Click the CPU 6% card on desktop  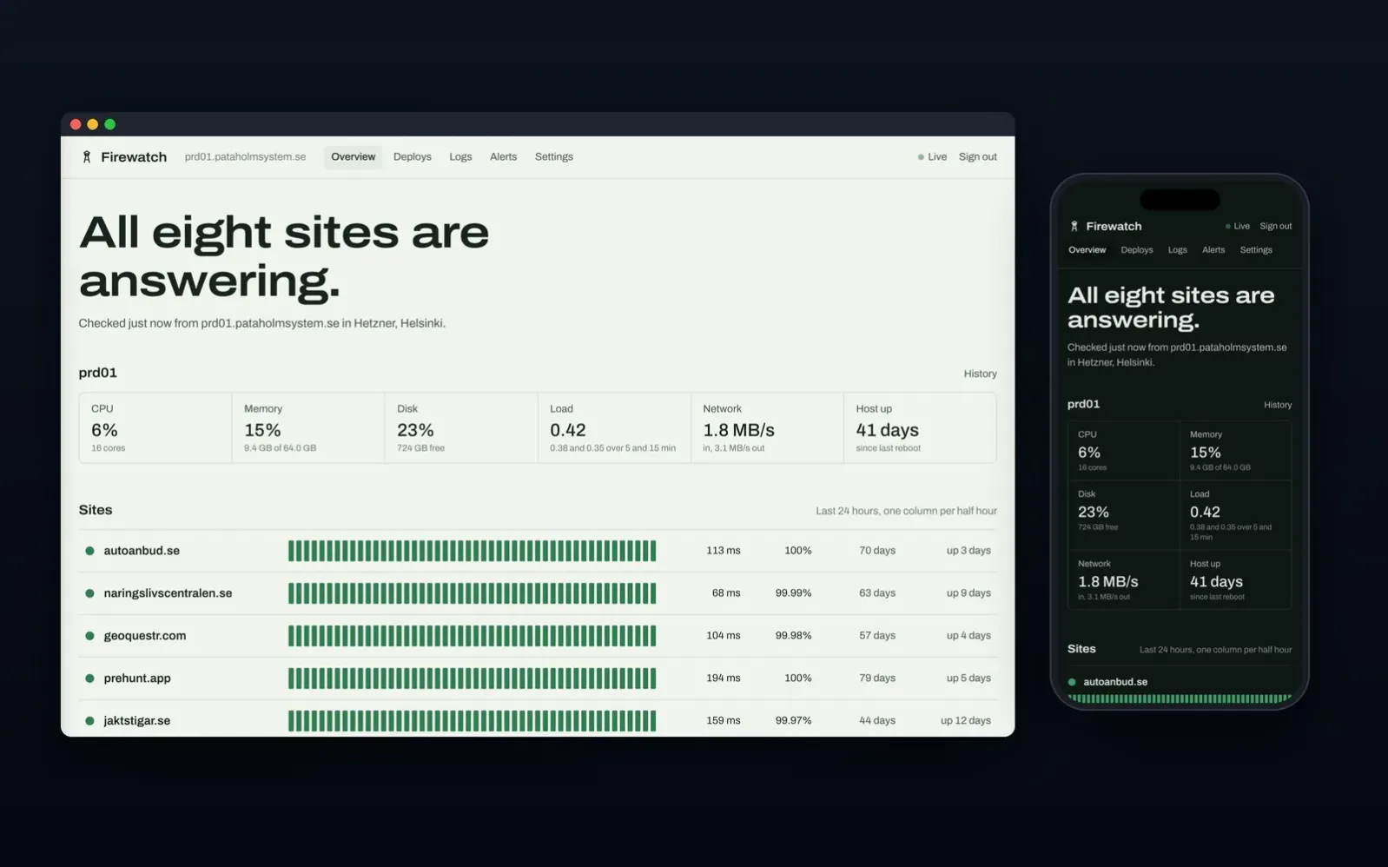pos(155,427)
